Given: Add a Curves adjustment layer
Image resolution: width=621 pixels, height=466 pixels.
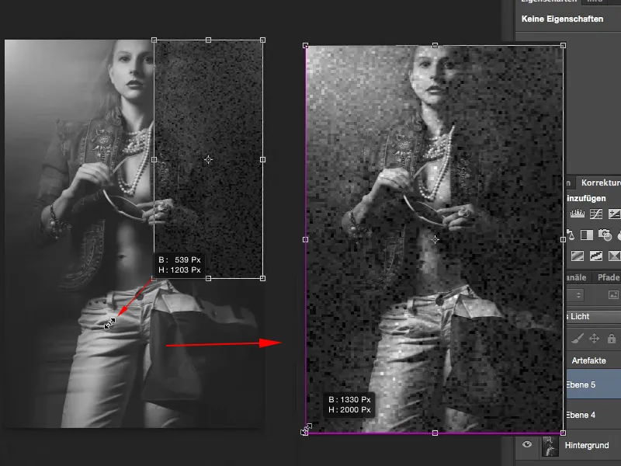Looking at the screenshot, I should pos(596,214).
